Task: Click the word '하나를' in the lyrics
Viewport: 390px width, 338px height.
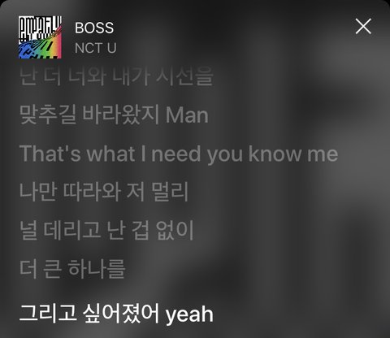Action: click(x=97, y=269)
